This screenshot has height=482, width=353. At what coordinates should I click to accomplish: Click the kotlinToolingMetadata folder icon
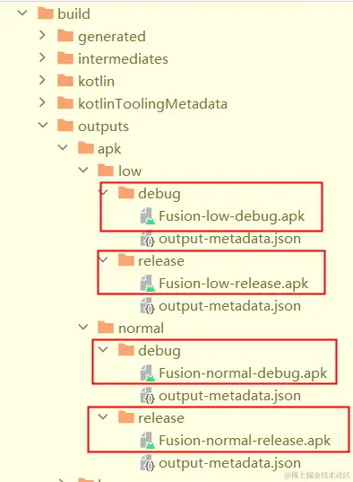point(65,103)
